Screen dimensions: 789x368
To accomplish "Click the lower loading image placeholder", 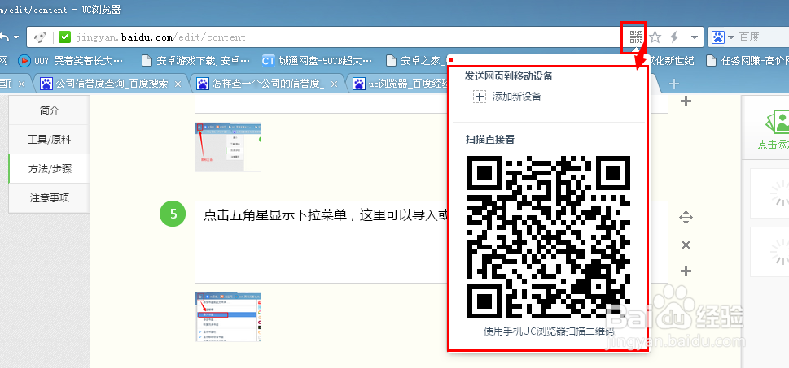I will (x=770, y=252).
